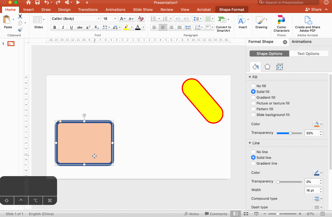The image size is (332, 217).
Task: Switch to the Transitions ribbon tab
Action: point(88,9)
